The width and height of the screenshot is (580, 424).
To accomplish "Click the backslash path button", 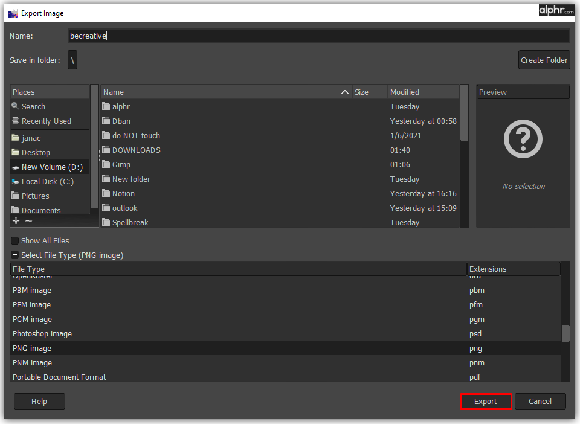I will pyautogui.click(x=72, y=60).
